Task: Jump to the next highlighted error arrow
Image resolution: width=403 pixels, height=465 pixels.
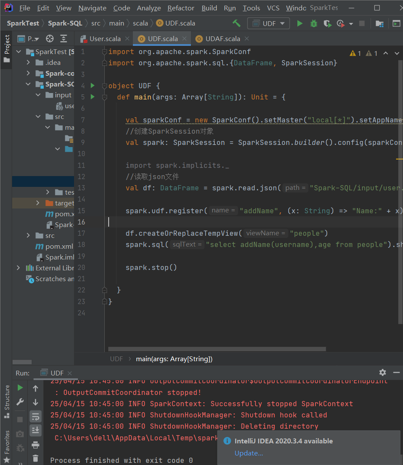Action: pos(397,53)
